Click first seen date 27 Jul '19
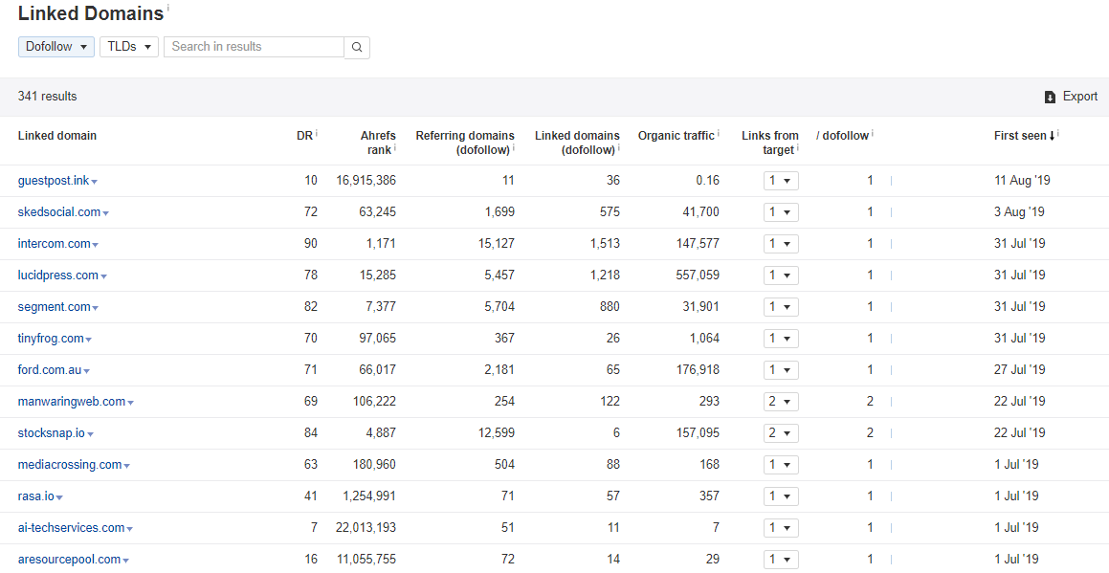Screen dimensions: 1109x573 tap(1019, 370)
